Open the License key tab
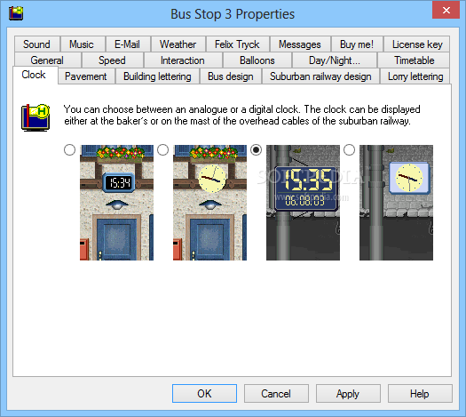This screenshot has width=466, height=417. 416,44
